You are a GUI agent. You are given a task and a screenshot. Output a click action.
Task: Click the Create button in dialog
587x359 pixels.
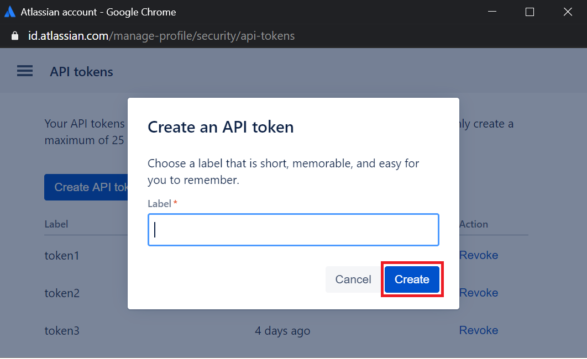pyautogui.click(x=412, y=279)
